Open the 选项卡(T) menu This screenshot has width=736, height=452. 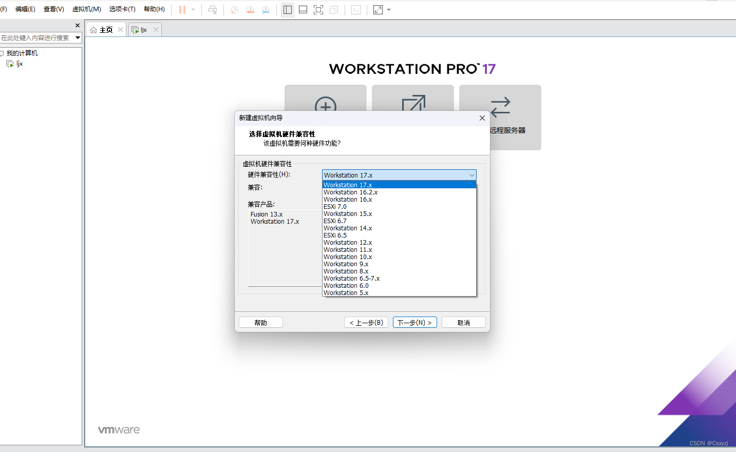pos(122,9)
